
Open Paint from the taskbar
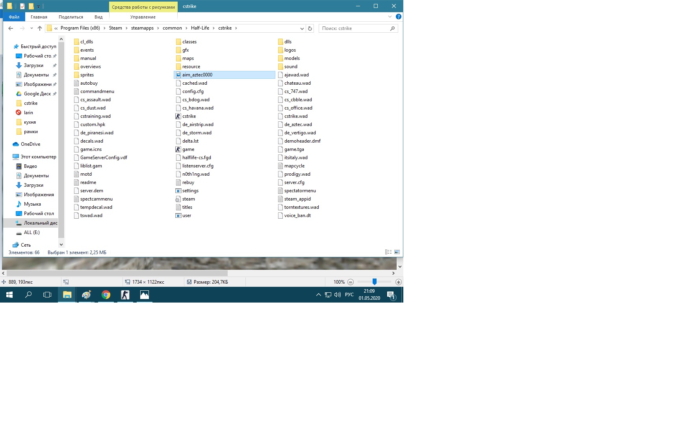click(86, 295)
